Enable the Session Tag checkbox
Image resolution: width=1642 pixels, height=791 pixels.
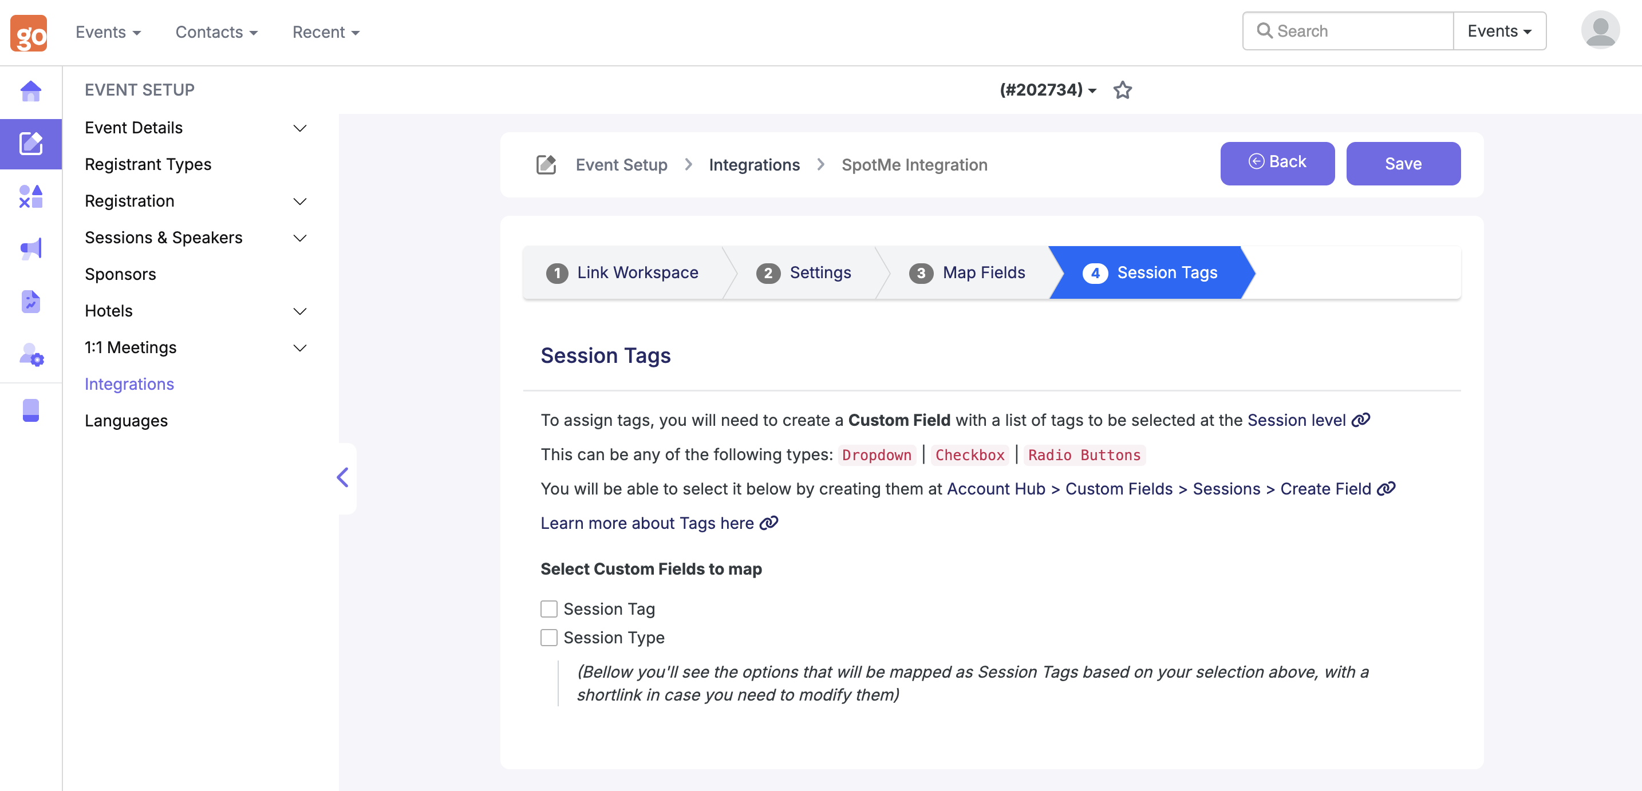pyautogui.click(x=549, y=609)
